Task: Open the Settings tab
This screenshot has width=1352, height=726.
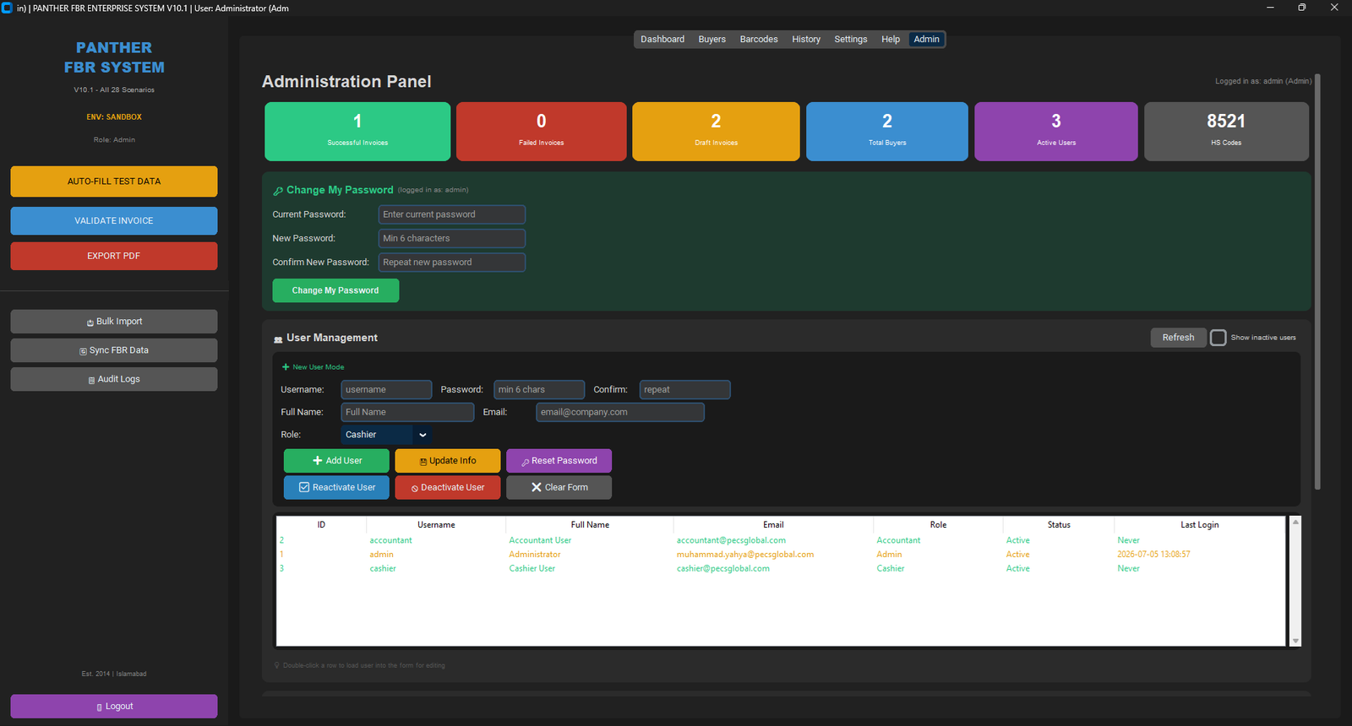Action: tap(851, 40)
